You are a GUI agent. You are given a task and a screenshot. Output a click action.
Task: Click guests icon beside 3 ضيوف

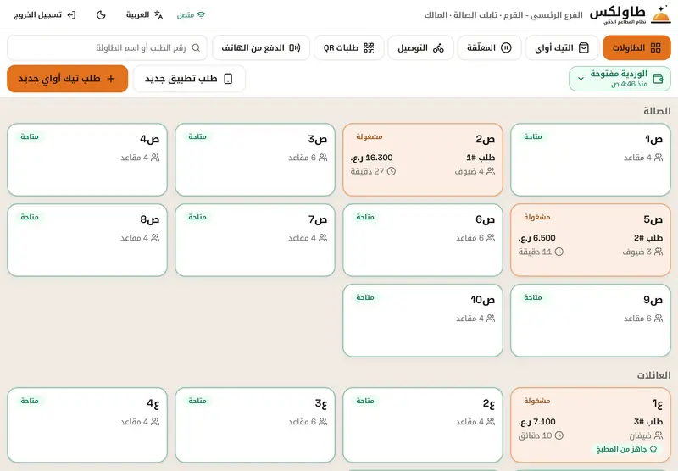click(659, 252)
